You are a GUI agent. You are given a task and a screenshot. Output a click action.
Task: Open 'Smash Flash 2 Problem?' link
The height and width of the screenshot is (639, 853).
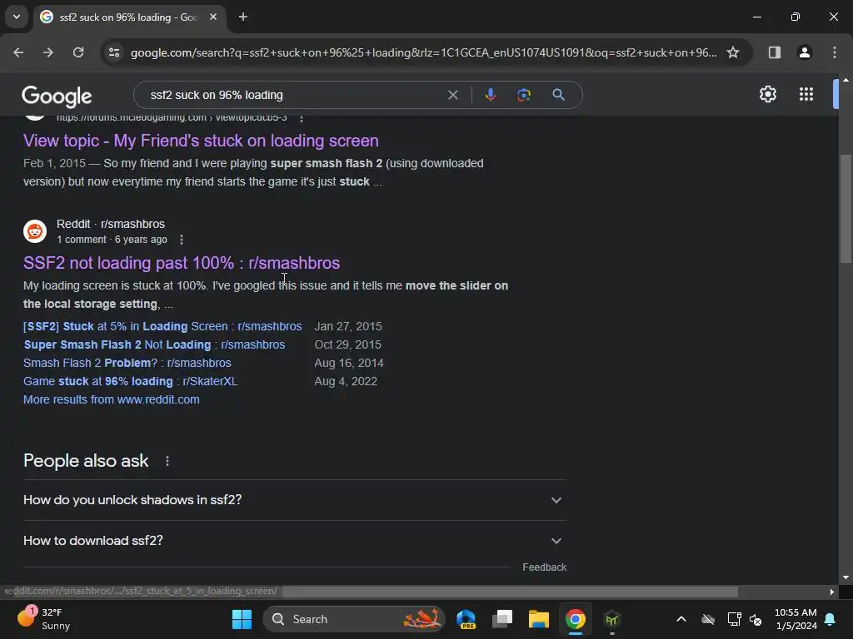pos(127,363)
